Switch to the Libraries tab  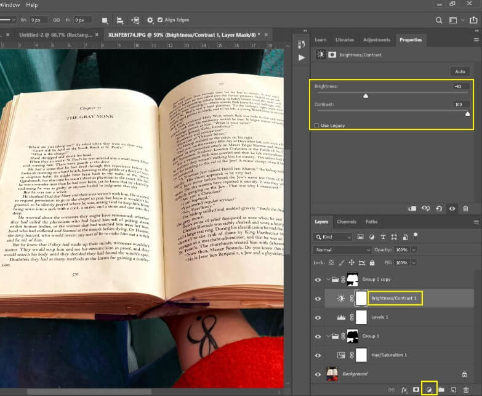(345, 40)
